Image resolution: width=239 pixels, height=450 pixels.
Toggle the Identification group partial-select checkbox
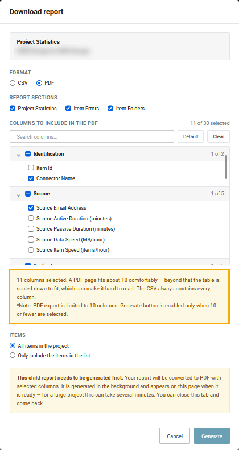click(x=28, y=154)
